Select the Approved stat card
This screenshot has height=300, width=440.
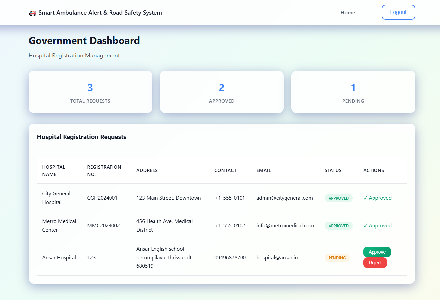click(x=222, y=92)
